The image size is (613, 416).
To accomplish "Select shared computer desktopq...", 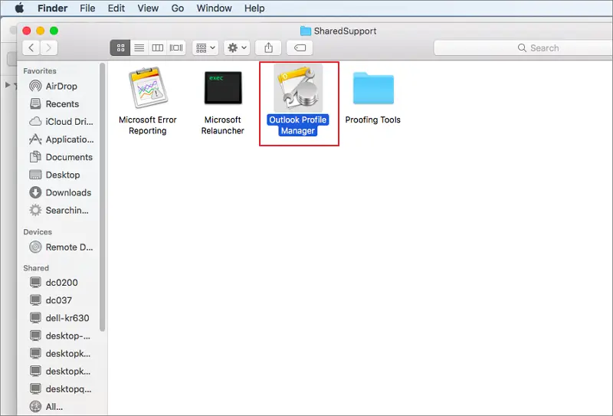I will point(61,389).
